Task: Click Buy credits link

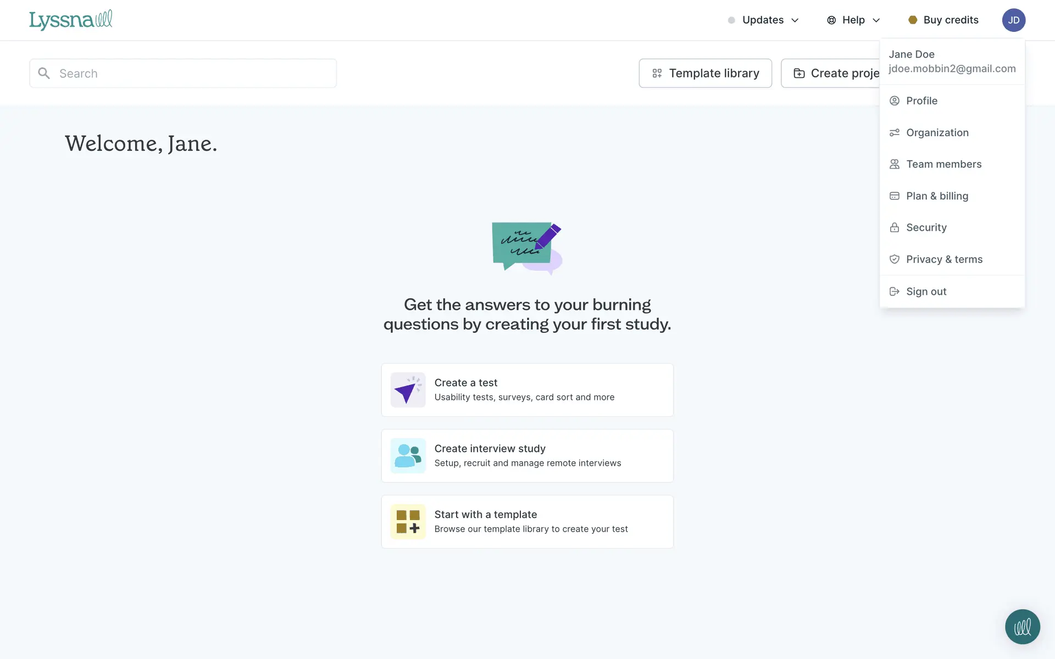Action: click(944, 20)
